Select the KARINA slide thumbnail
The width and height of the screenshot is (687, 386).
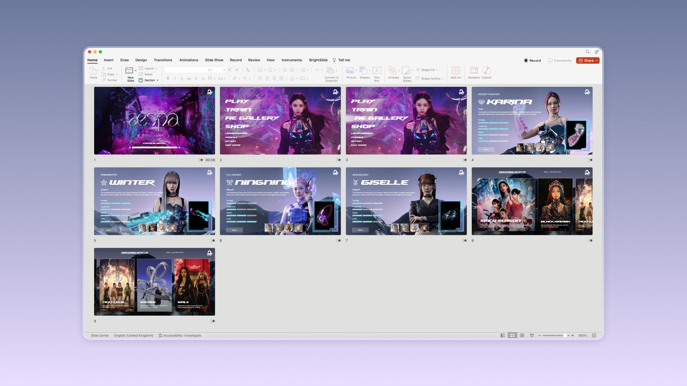pos(532,120)
